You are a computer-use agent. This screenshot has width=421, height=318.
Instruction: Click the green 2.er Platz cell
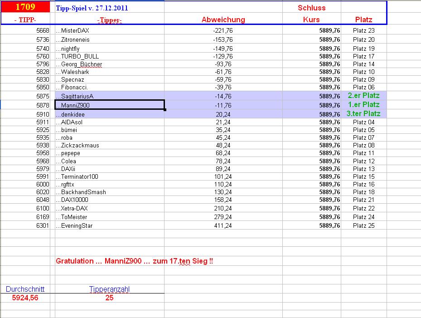coord(363,96)
